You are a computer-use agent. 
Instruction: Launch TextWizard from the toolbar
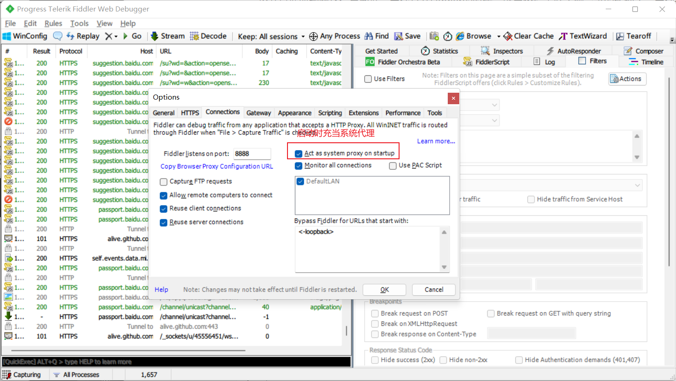pyautogui.click(x=563, y=36)
